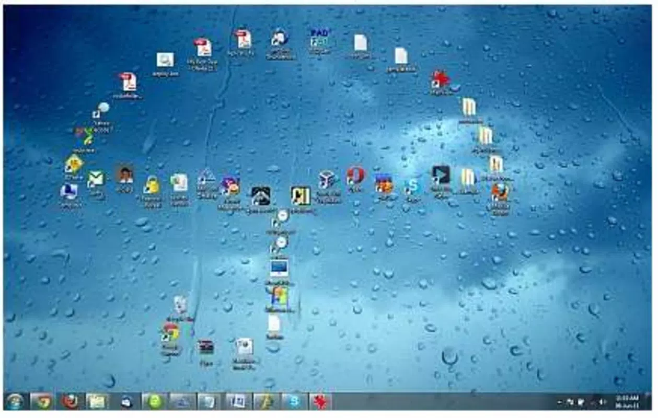
Task: Open Chrome from the taskbar
Action: coord(41,402)
